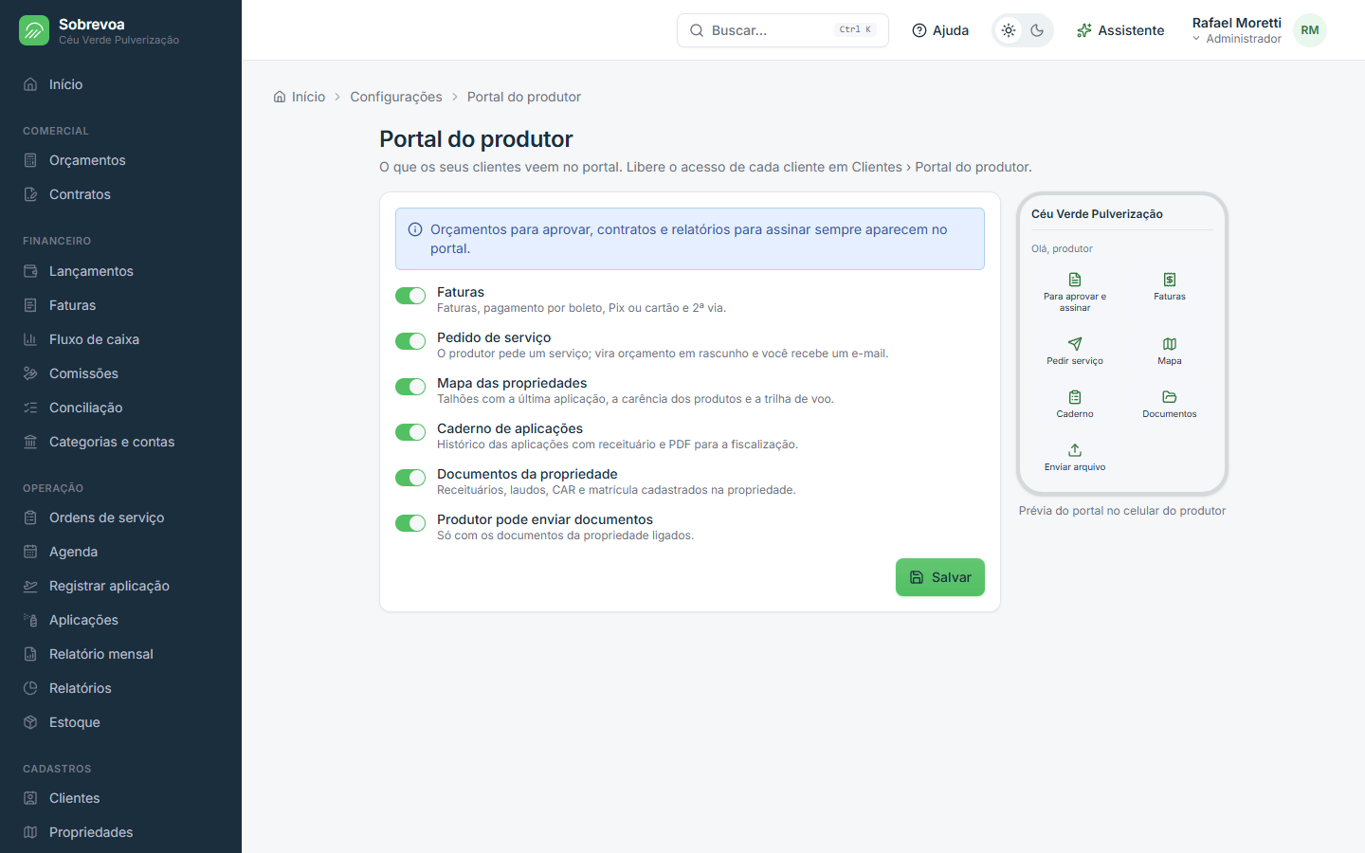Turn off Mapa das propriedades toggle

pyautogui.click(x=410, y=387)
